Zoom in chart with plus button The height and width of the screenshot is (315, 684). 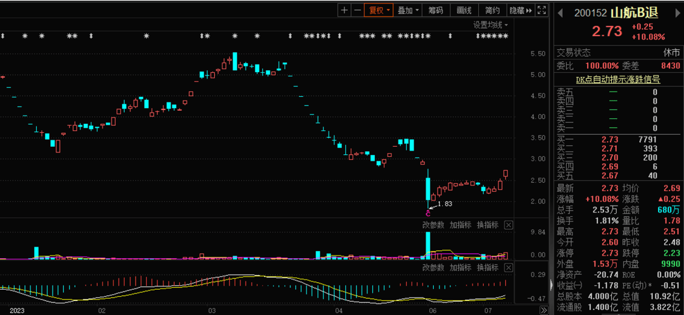click(x=344, y=10)
